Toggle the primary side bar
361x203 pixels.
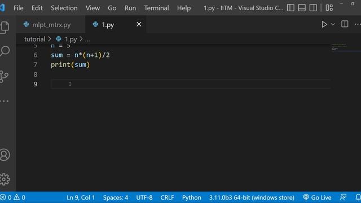tap(290, 8)
